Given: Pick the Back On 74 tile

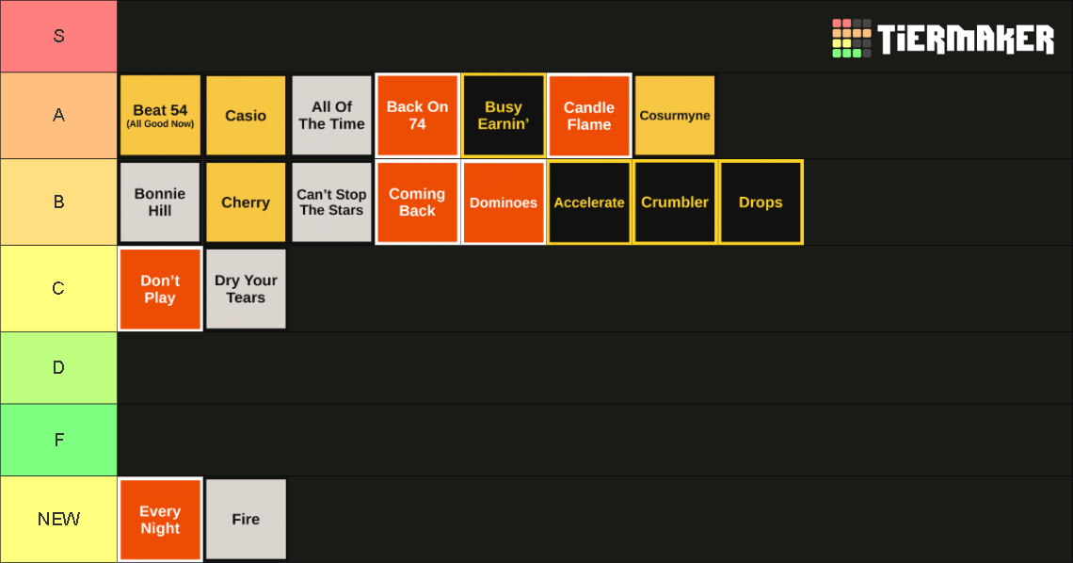Looking at the screenshot, I should point(417,116).
